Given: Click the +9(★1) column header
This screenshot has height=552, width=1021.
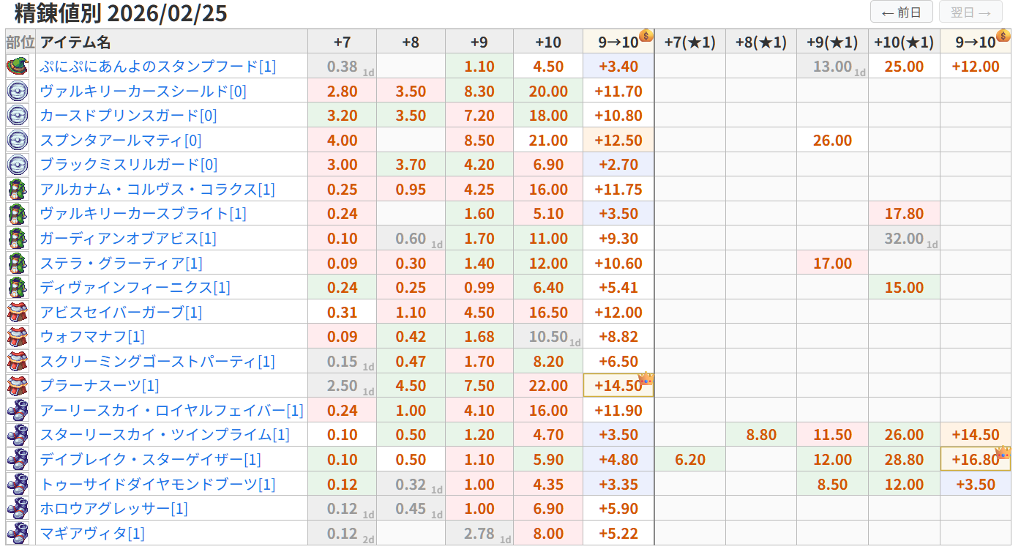Looking at the screenshot, I should tap(832, 42).
